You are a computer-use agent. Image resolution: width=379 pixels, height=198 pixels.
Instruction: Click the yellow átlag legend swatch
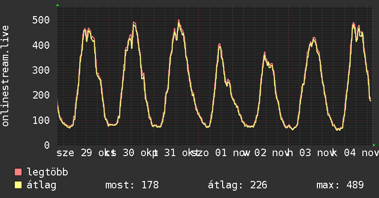(18, 185)
